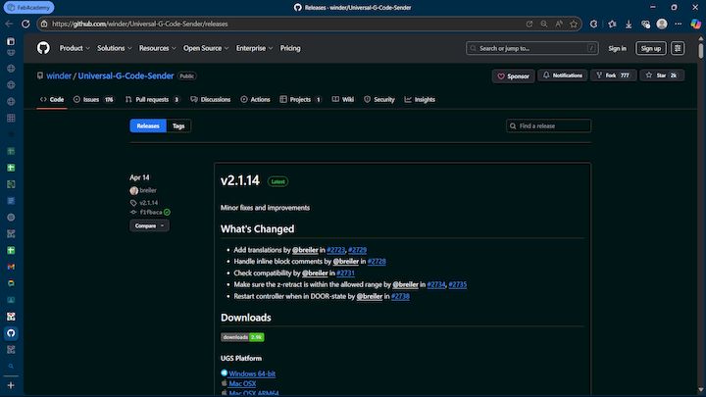
Task: Star the repository
Action: point(662,75)
